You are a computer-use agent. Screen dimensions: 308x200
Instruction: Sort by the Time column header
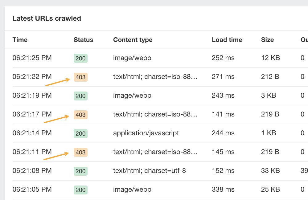(x=20, y=40)
